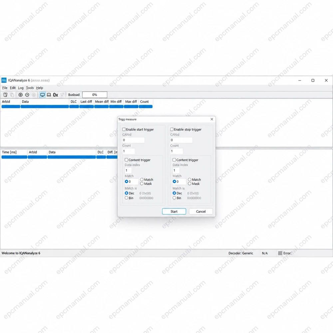Click the Count column header in top table
This screenshot has height=333, width=333.
tap(146, 102)
